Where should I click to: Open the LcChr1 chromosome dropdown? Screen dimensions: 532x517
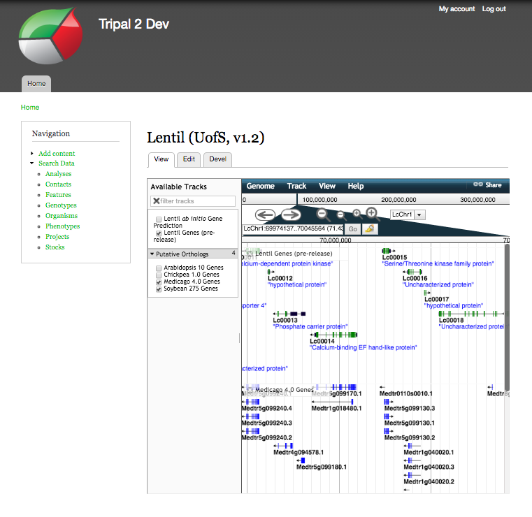419,215
